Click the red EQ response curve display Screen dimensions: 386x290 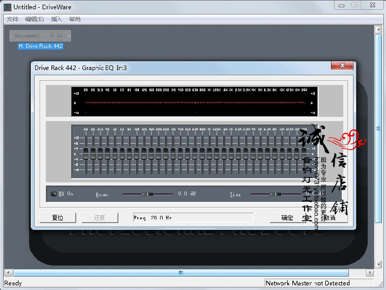(195, 101)
